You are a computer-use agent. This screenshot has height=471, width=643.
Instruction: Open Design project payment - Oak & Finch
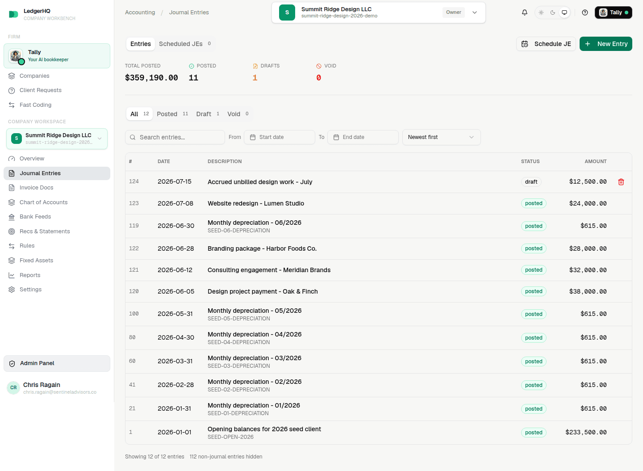click(379, 291)
